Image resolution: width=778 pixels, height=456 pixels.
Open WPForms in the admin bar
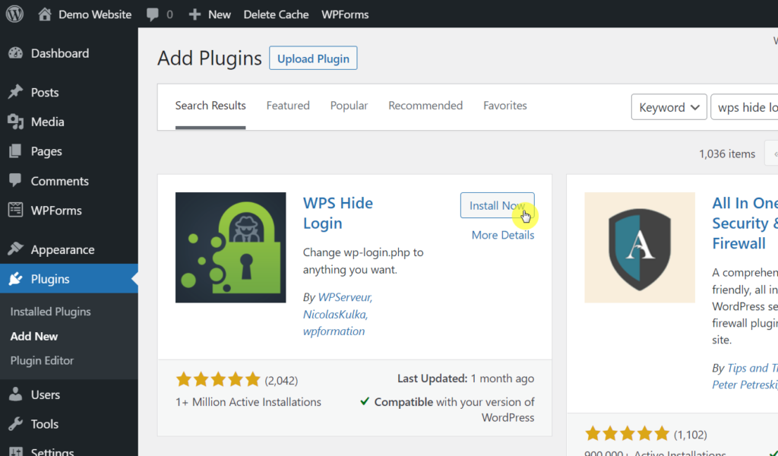point(345,14)
